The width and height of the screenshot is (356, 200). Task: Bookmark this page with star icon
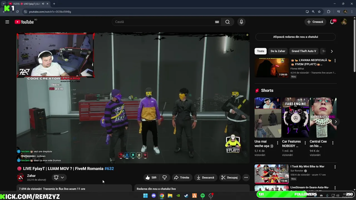[x=319, y=12]
